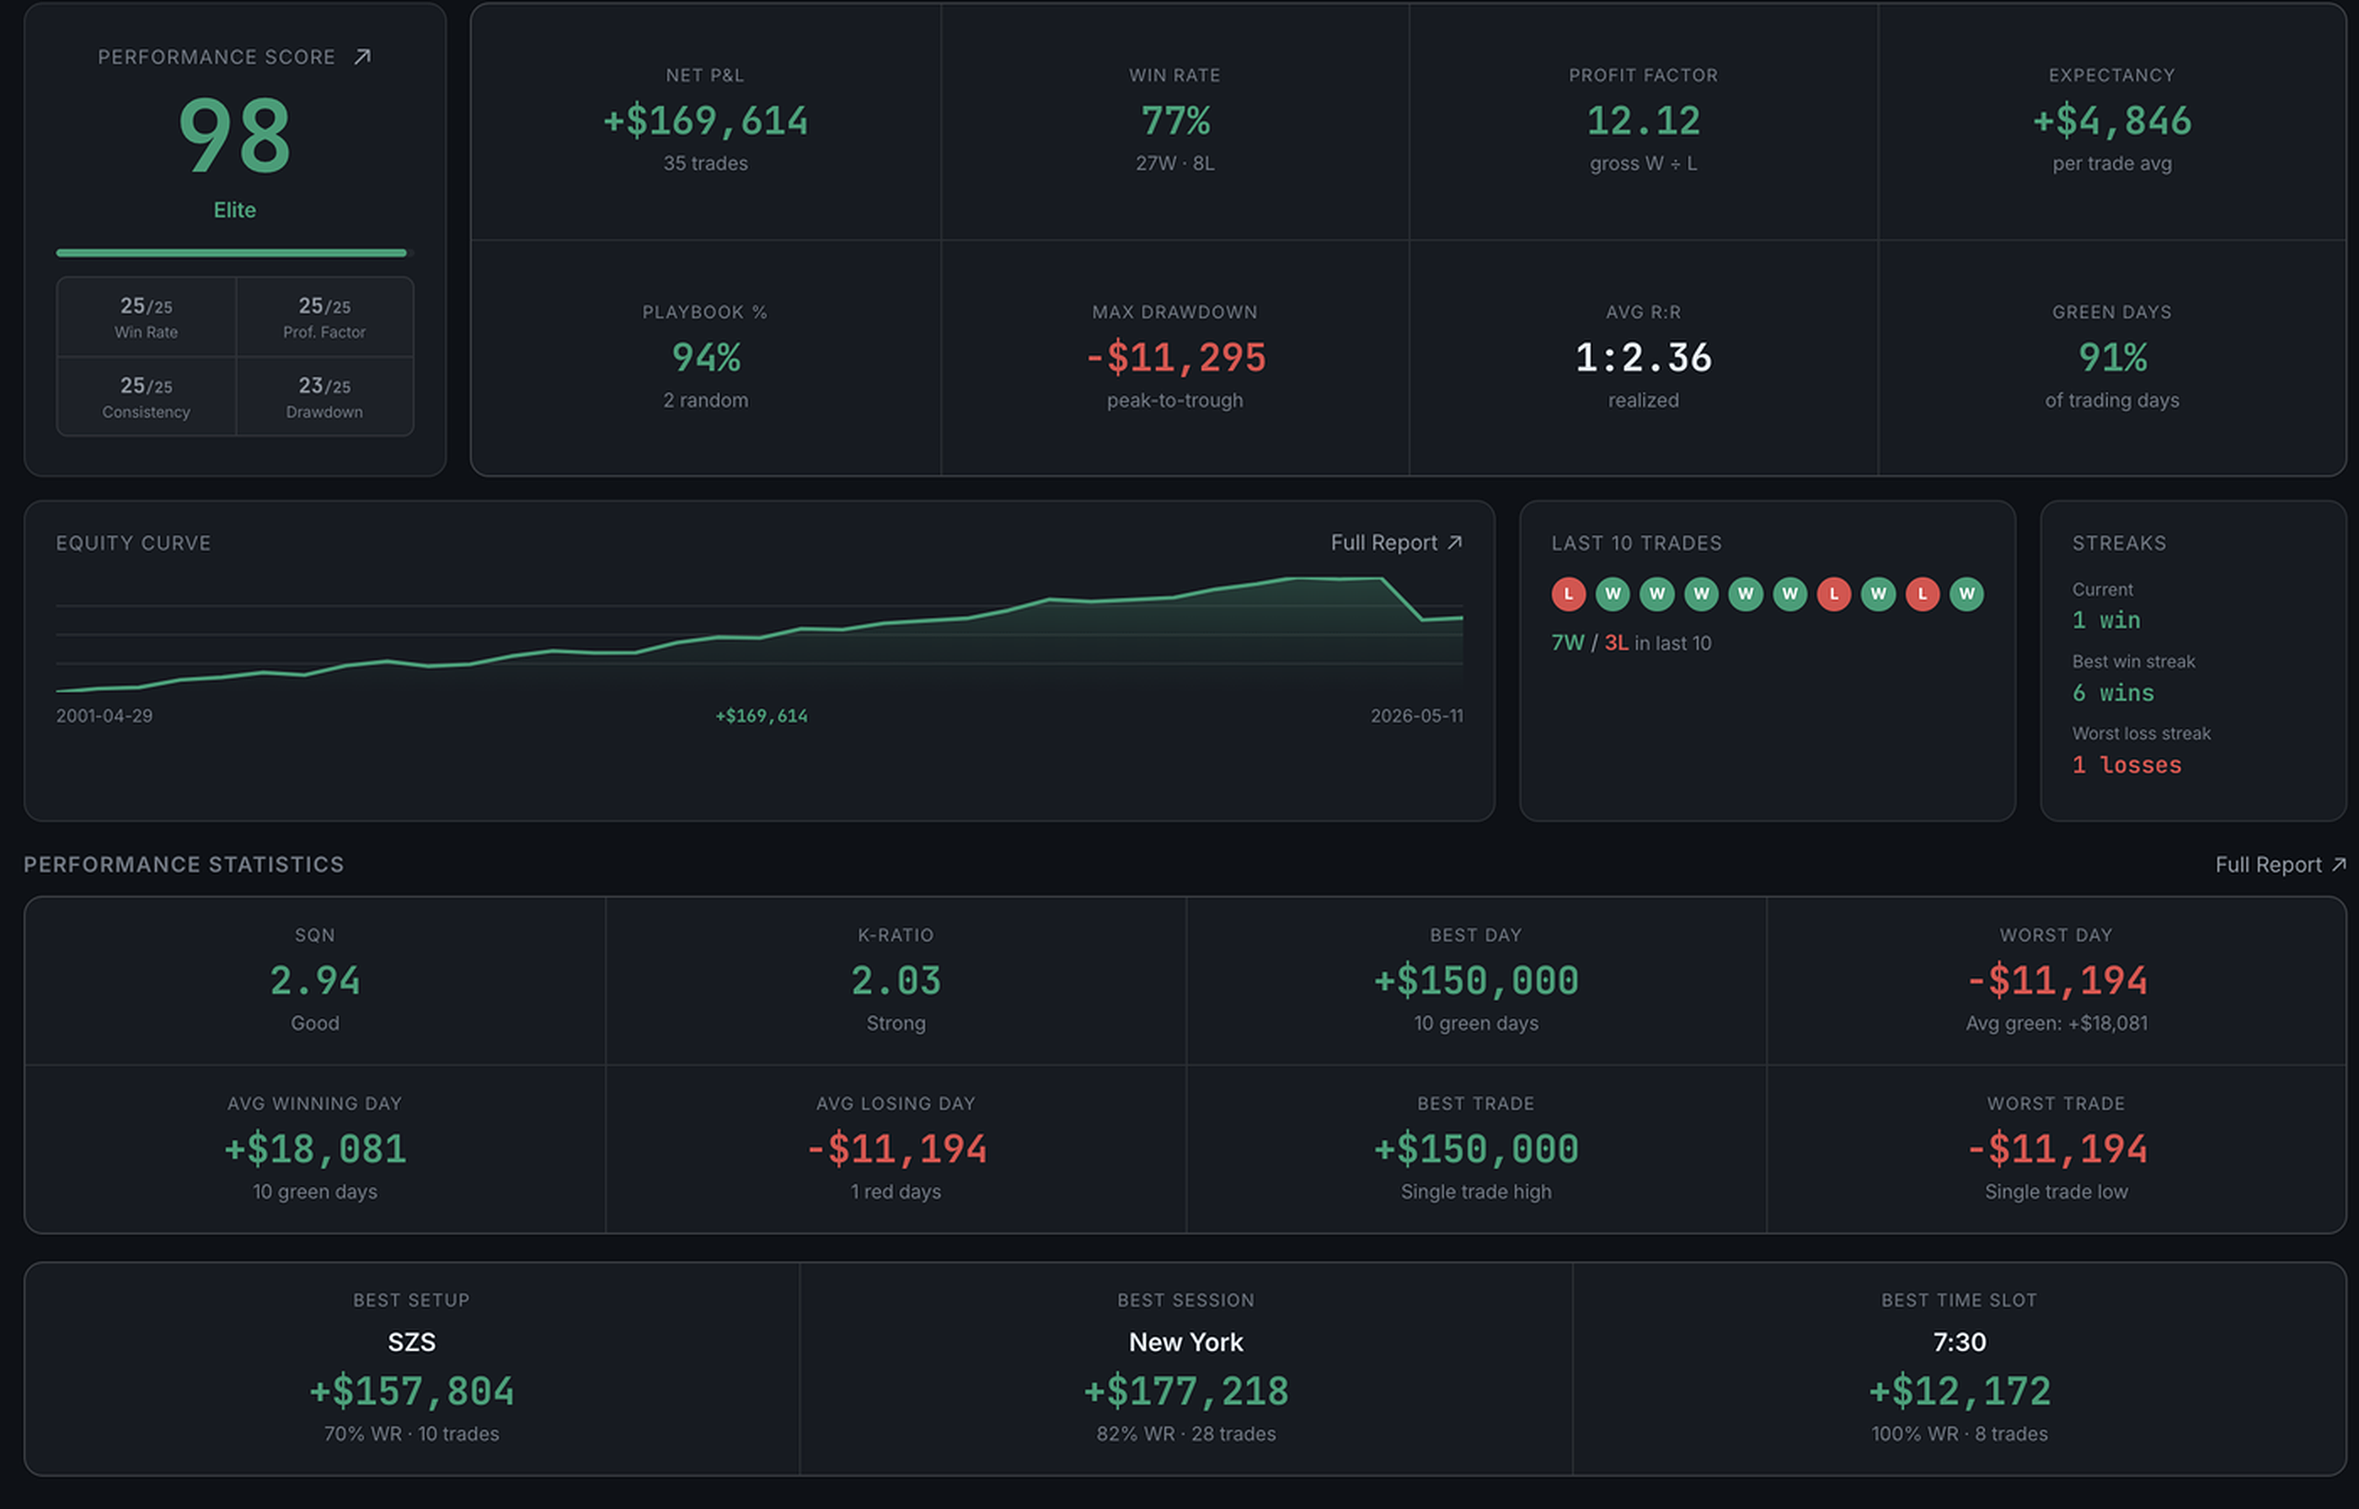Select the Consistency 25/25 score cell
The width and height of the screenshot is (2359, 1509).
(146, 397)
